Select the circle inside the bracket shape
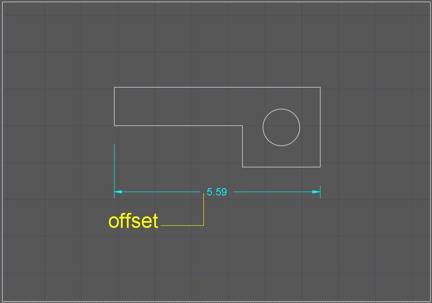The width and height of the screenshot is (432, 303). tap(281, 127)
